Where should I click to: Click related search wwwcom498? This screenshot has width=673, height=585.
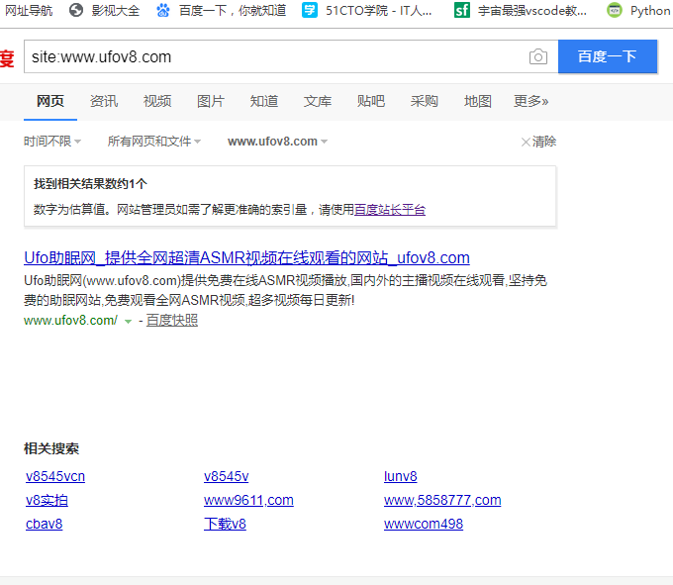pos(424,524)
